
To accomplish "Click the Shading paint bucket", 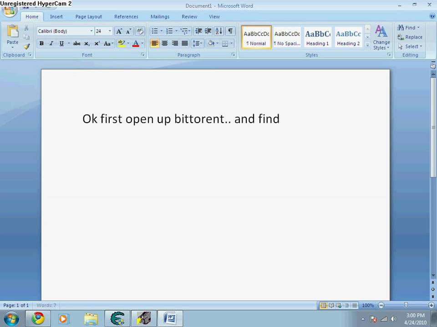I will pyautogui.click(x=211, y=44).
